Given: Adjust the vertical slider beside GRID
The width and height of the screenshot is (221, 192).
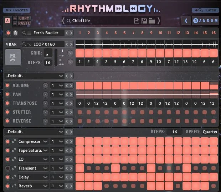Looking at the screenshot, I should pos(56,57).
